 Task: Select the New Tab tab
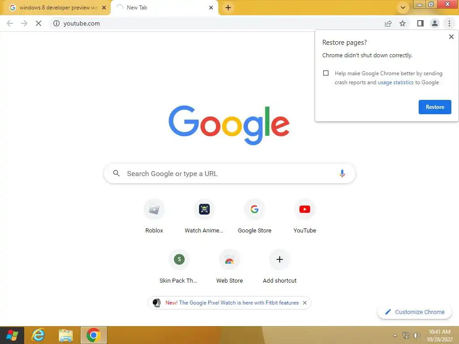coord(164,8)
